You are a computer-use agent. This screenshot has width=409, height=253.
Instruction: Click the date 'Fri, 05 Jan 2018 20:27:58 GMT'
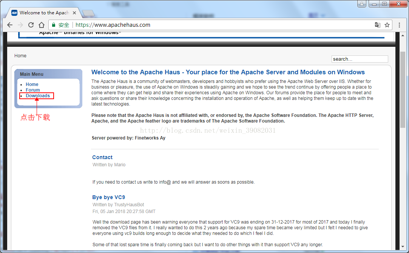(124, 212)
